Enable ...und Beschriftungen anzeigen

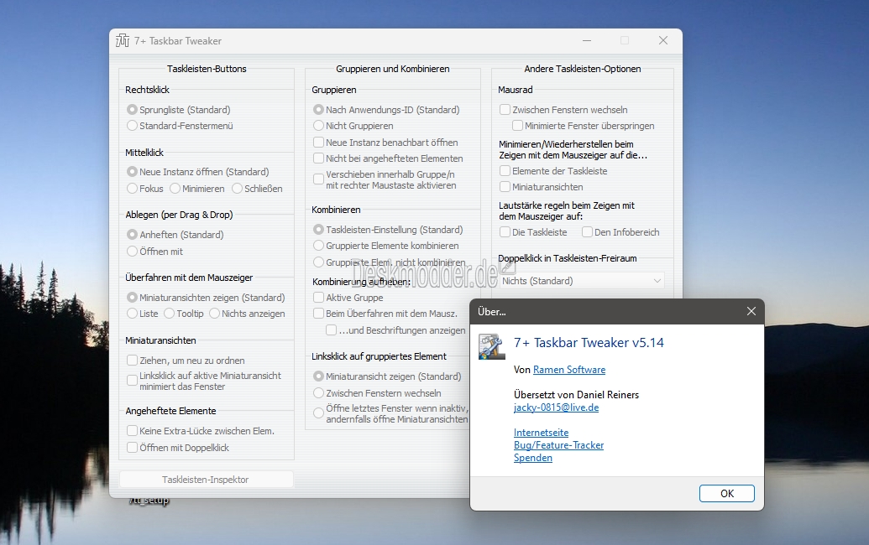(332, 330)
